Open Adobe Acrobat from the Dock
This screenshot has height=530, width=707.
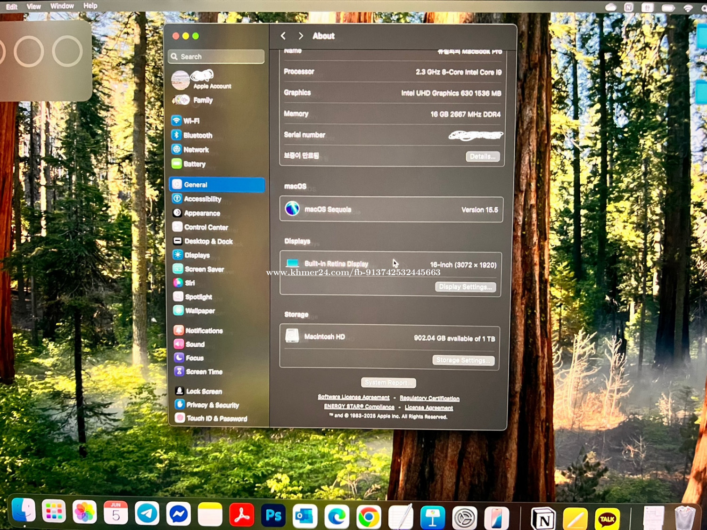(242, 514)
